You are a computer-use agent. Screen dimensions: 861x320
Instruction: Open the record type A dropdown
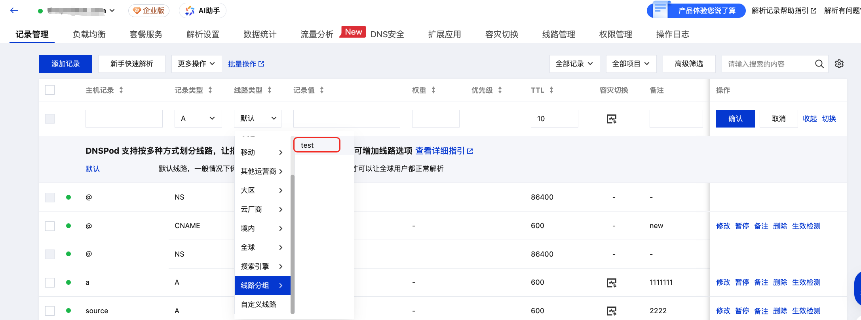(x=198, y=118)
